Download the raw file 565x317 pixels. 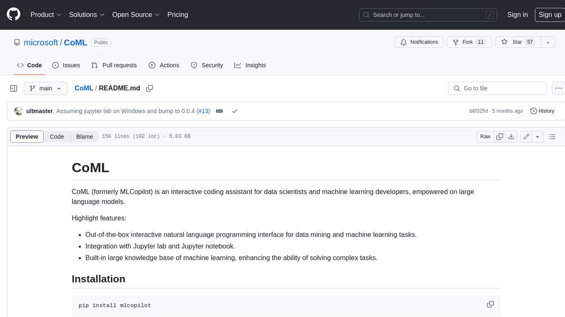click(511, 137)
